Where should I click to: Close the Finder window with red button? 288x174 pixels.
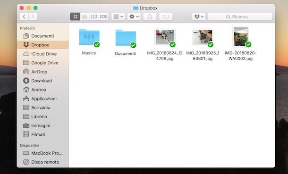(22, 8)
